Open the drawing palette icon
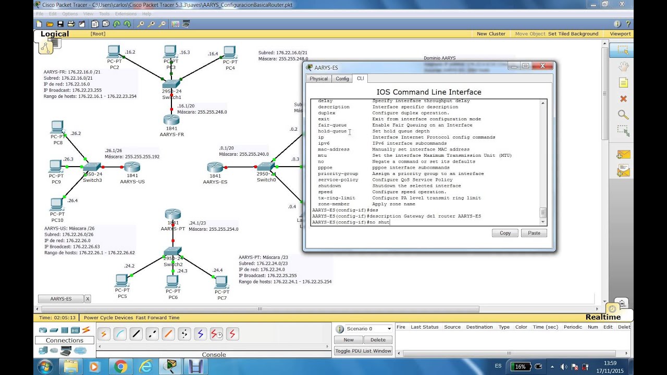Screen dimensions: 667x375 [x=175, y=24]
